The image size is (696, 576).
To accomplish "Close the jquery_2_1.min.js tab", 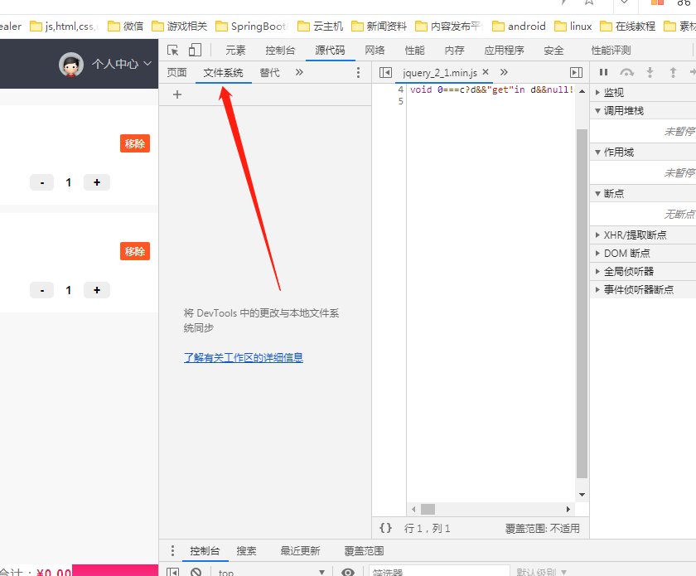I will click(486, 72).
